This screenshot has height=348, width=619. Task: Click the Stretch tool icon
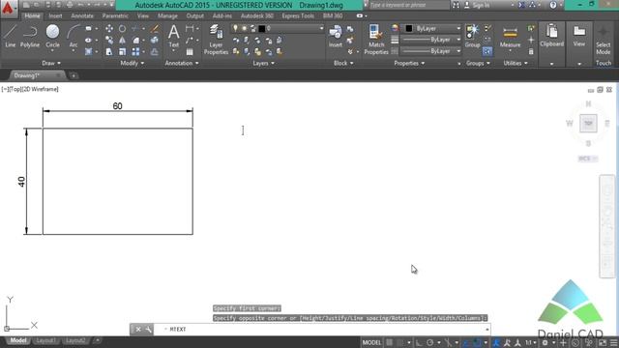pyautogui.click(x=109, y=51)
